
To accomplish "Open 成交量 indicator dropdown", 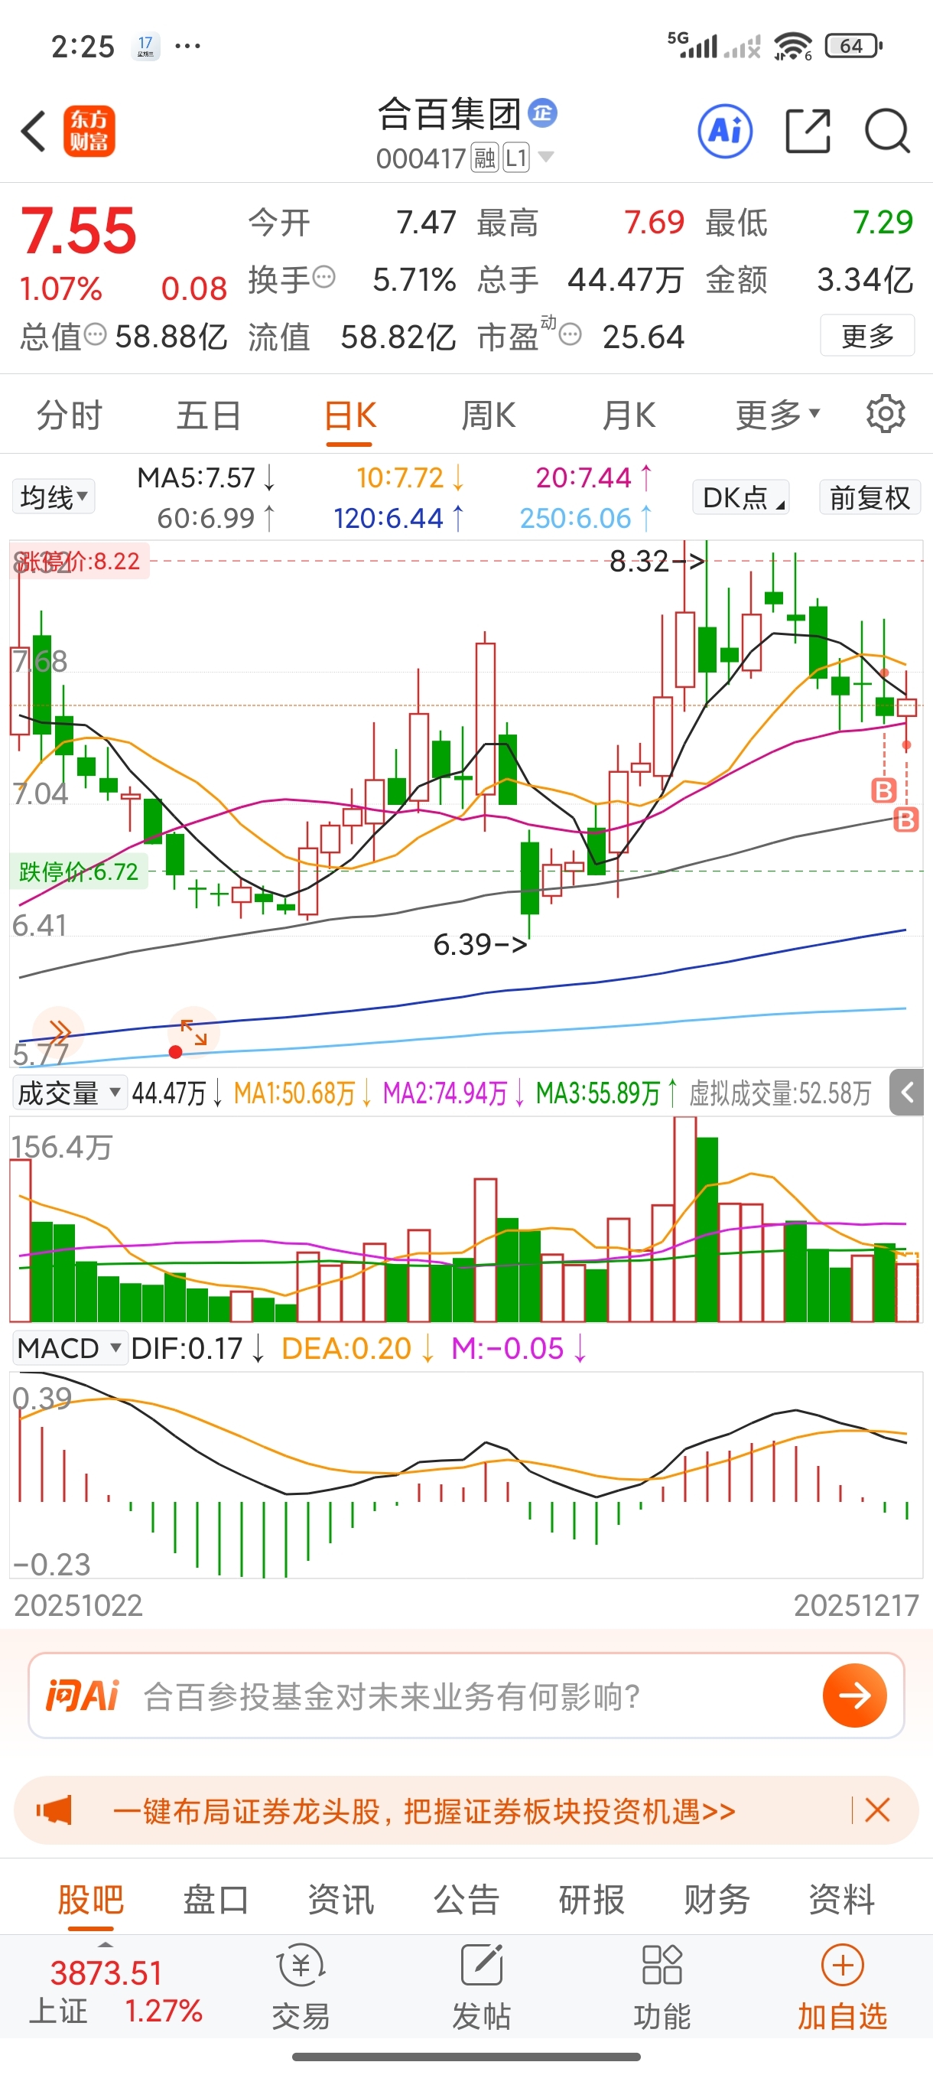I will coord(70,1093).
